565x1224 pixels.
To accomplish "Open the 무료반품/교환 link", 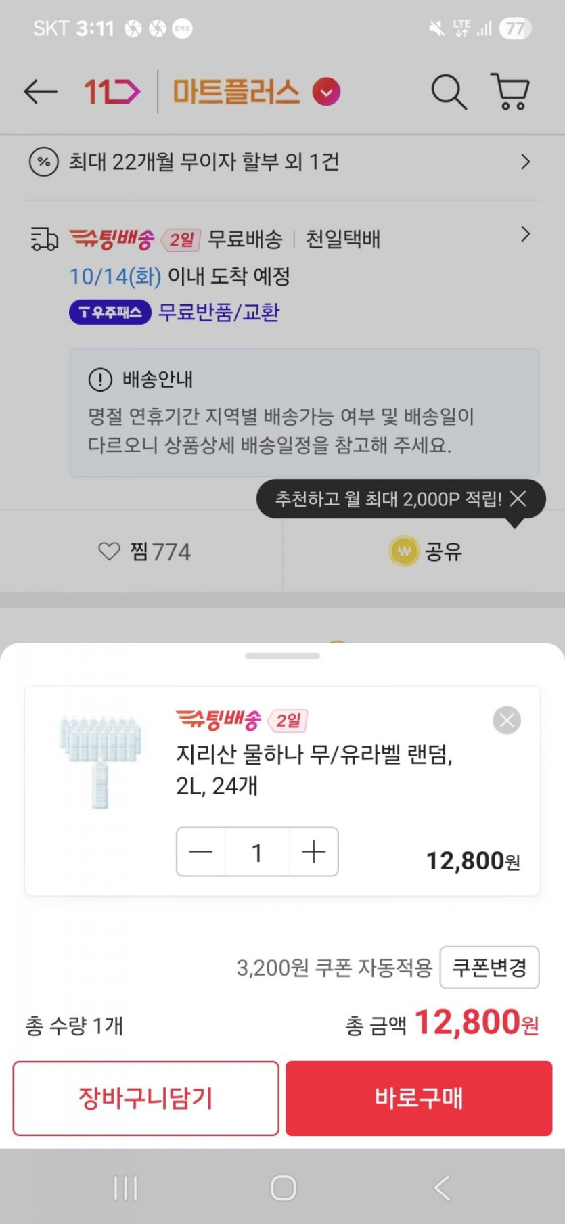I will tap(219, 313).
